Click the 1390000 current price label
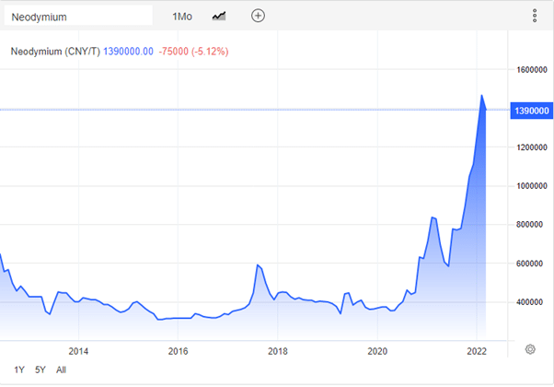This screenshot has width=554, height=387. [x=531, y=111]
